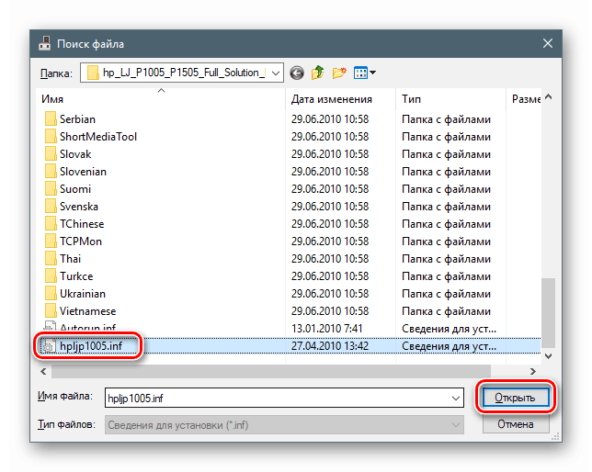This screenshot has width=592, height=472.
Task: Click the horizontal scrollbar right arrow
Action: [533, 372]
